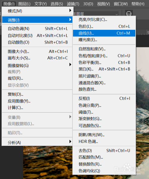Expand the 模式(M) submenu
Image resolution: width=149 pixels, height=179 pixels.
tap(37, 11)
